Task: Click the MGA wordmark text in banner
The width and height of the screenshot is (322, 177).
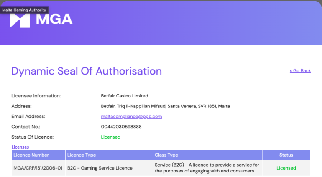Action: point(54,20)
